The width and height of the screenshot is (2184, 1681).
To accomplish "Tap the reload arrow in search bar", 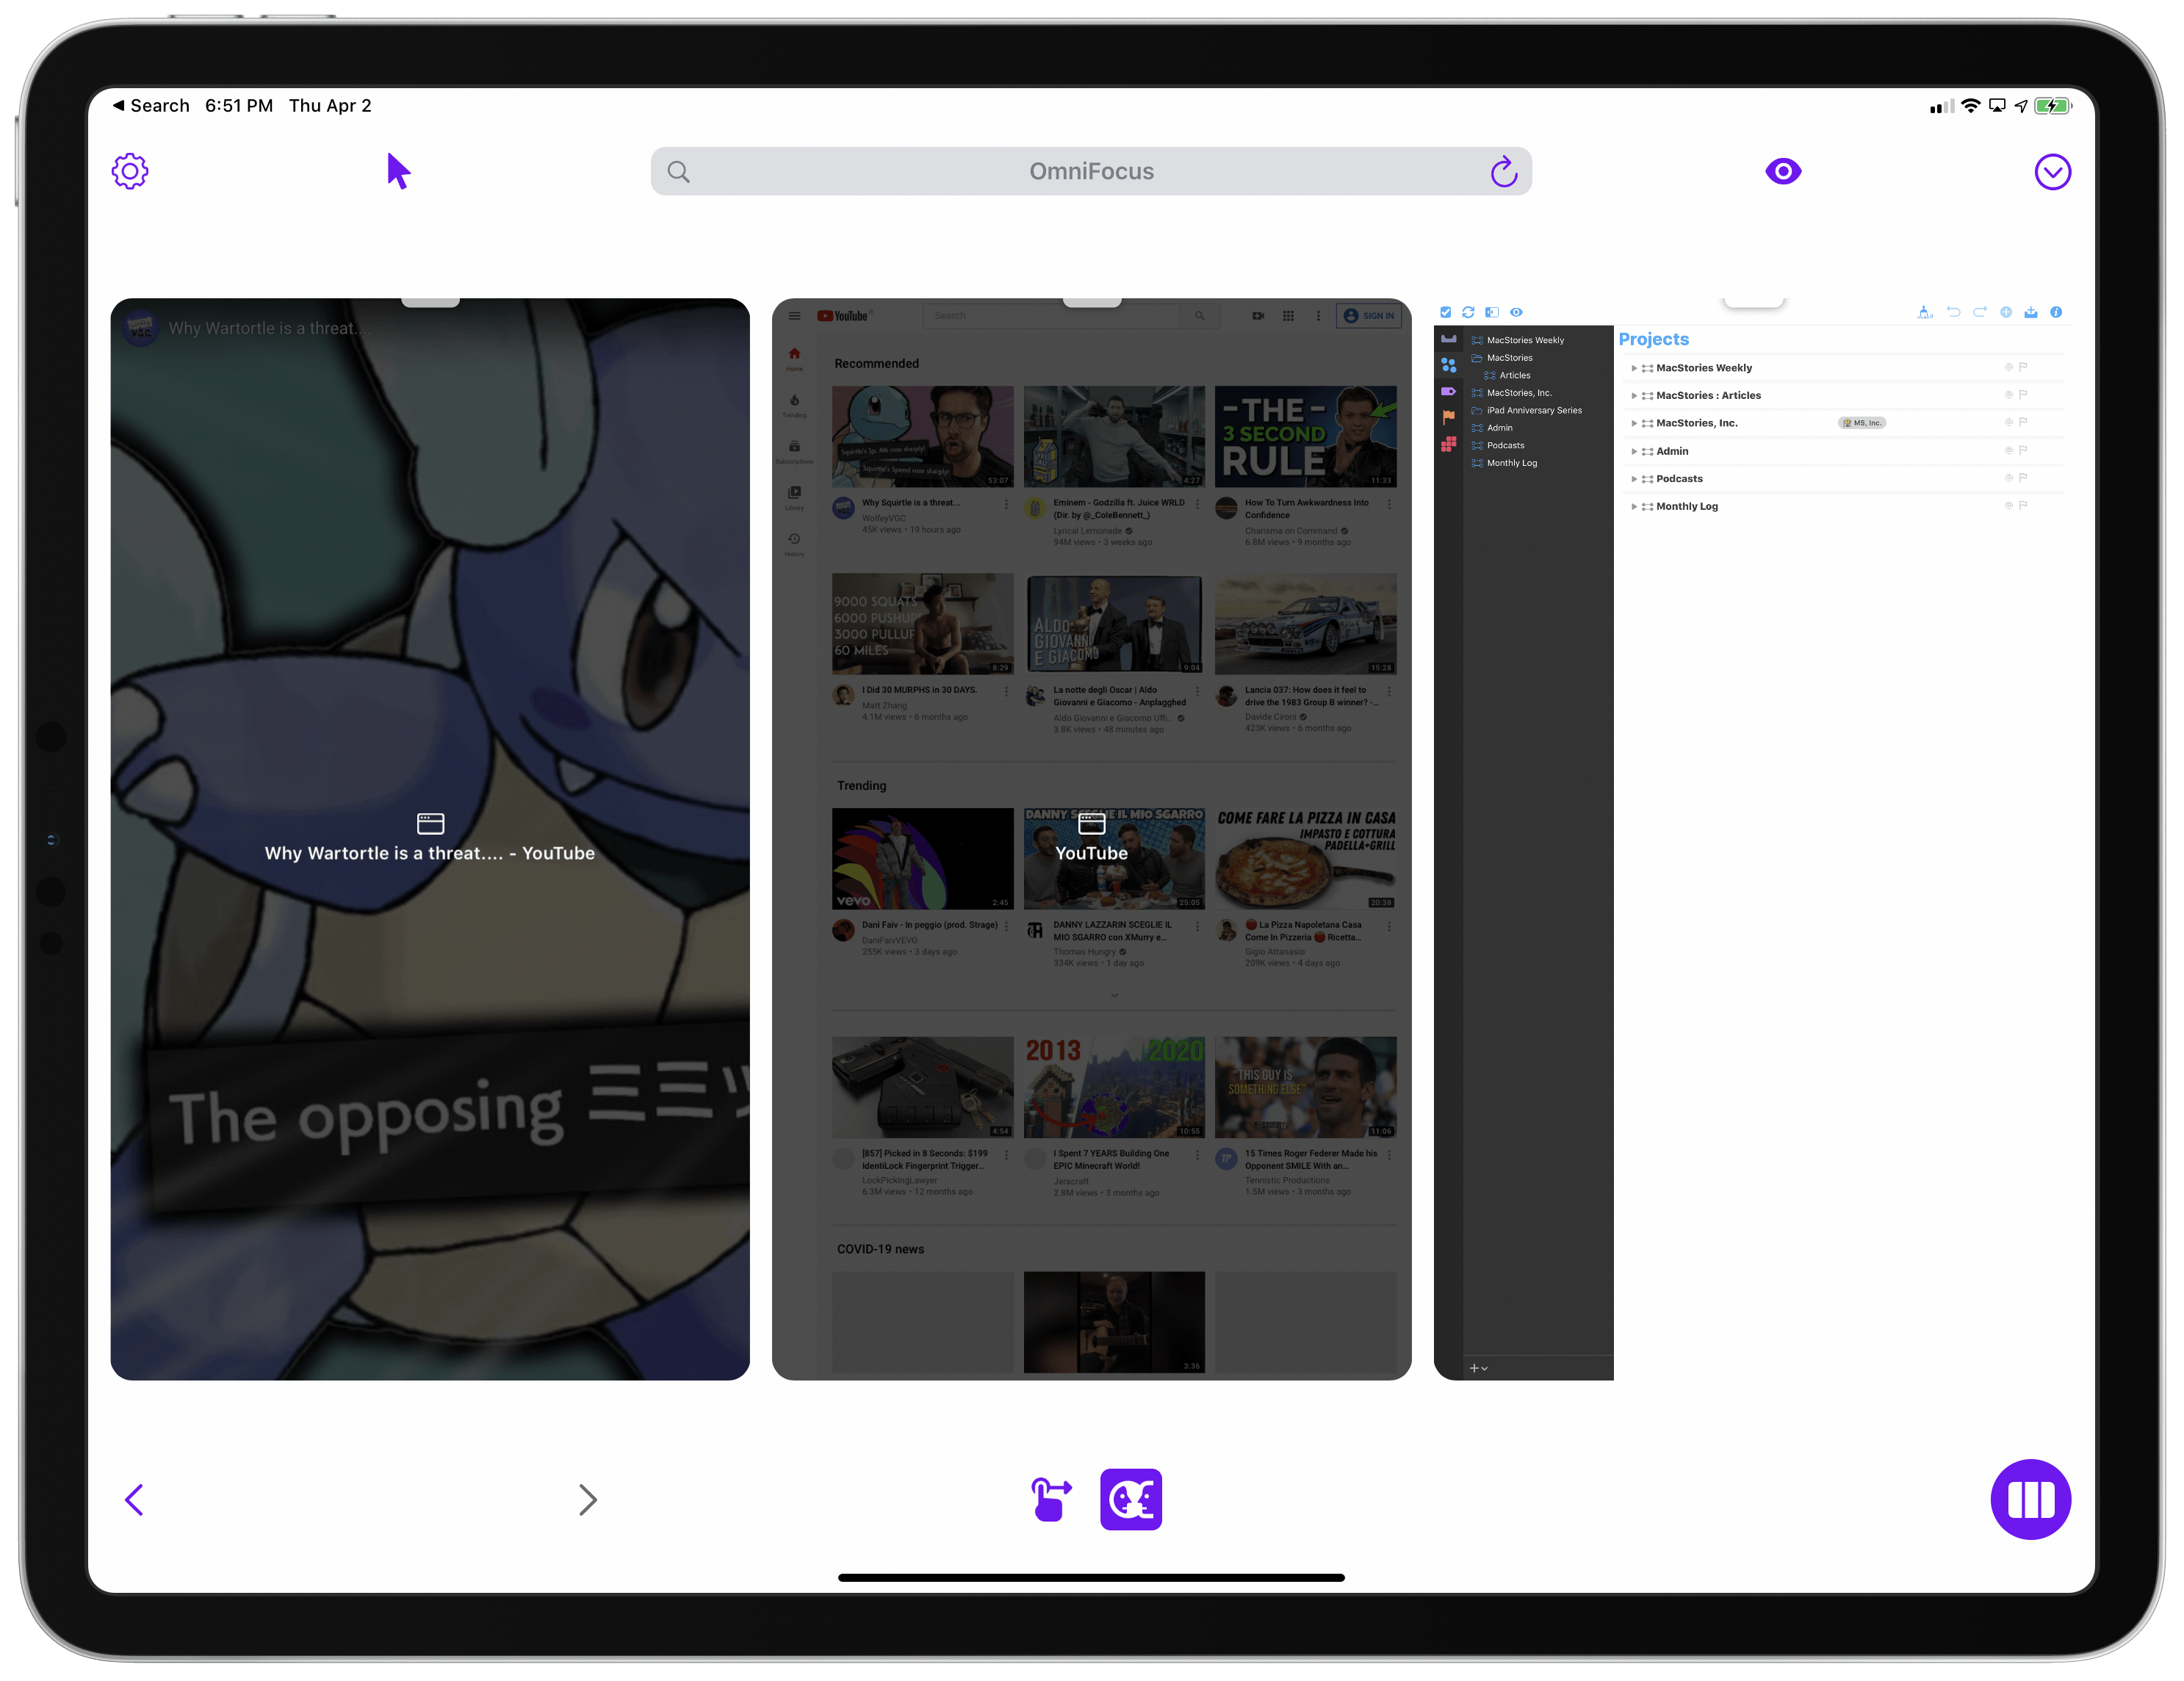I will [x=1503, y=172].
